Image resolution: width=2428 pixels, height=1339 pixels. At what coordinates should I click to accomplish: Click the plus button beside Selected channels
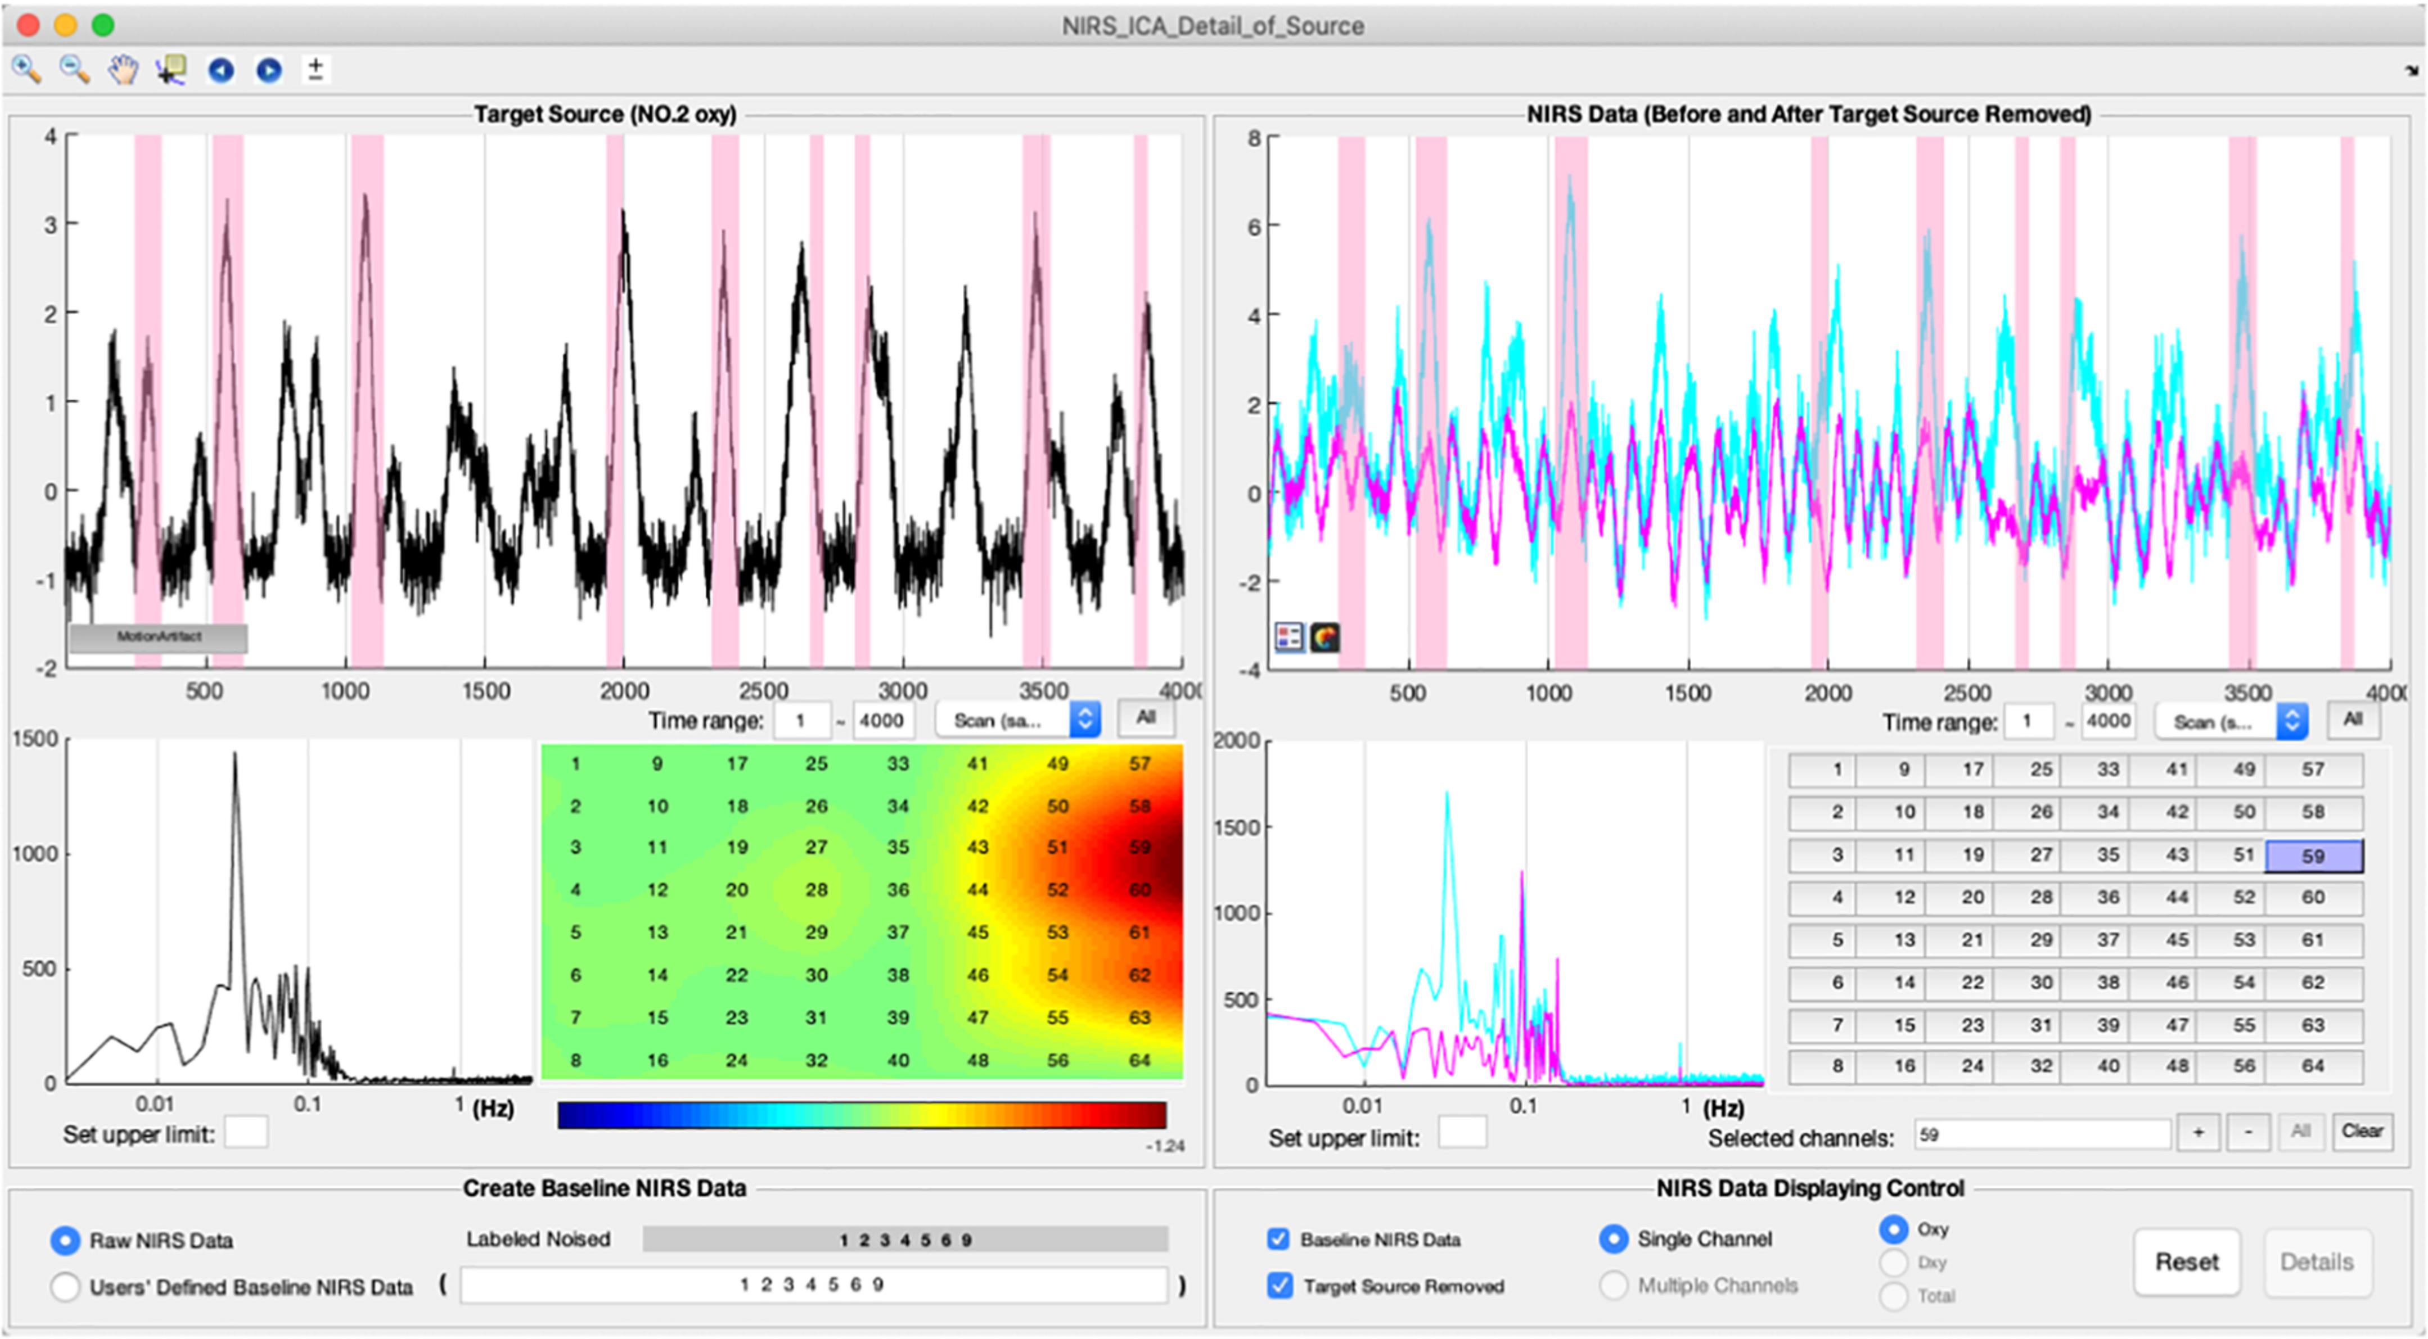click(x=2198, y=1132)
